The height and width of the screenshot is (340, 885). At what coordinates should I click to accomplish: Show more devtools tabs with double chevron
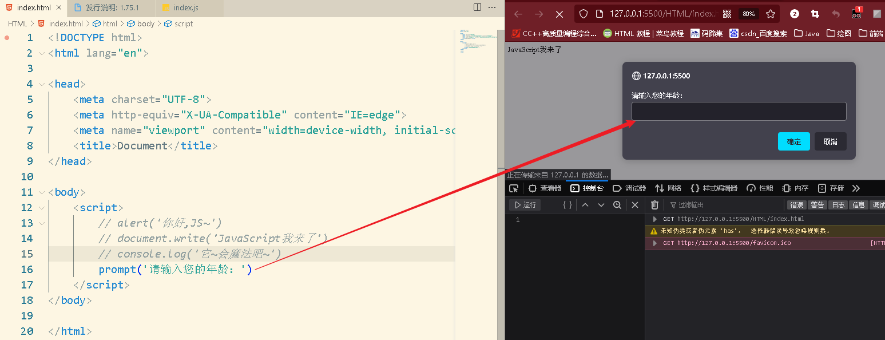tap(856, 188)
